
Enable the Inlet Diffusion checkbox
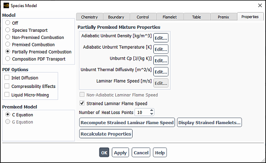(x=7, y=77)
